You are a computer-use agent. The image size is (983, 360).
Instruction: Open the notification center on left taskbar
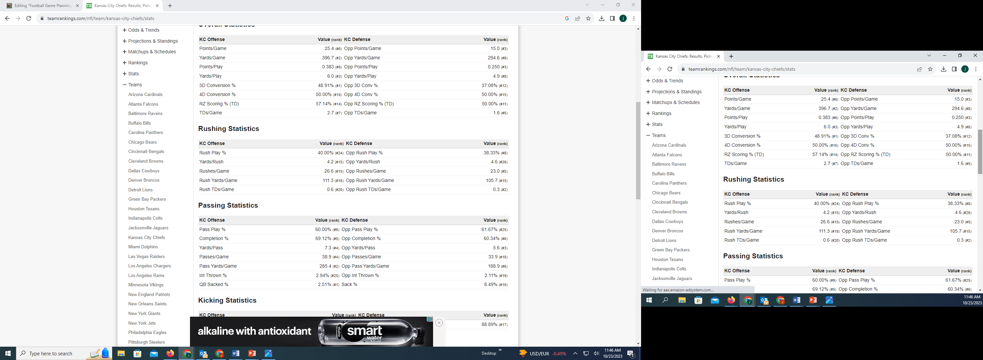(631, 354)
